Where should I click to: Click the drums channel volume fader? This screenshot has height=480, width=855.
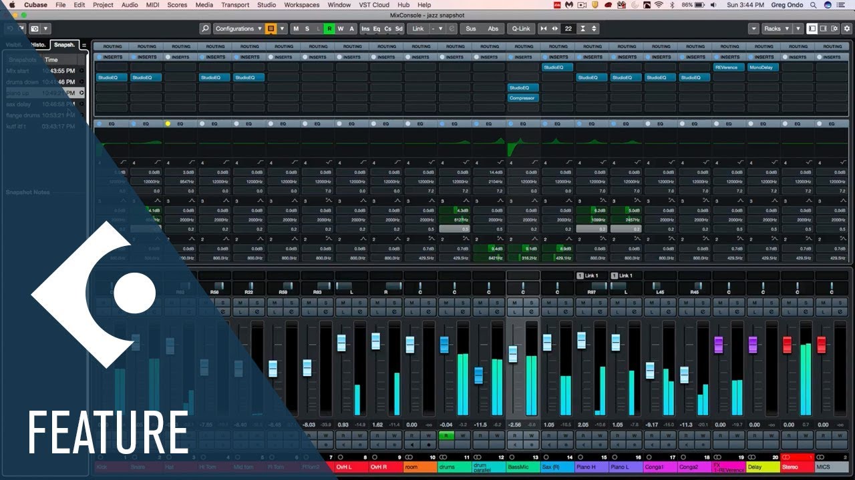click(444, 345)
